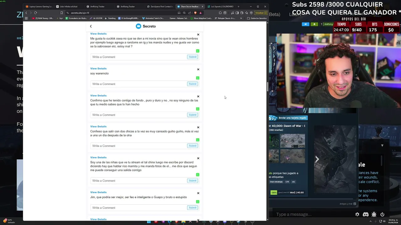Open a new browser tab with plus
The image size is (401, 225).
[x=238, y=6]
